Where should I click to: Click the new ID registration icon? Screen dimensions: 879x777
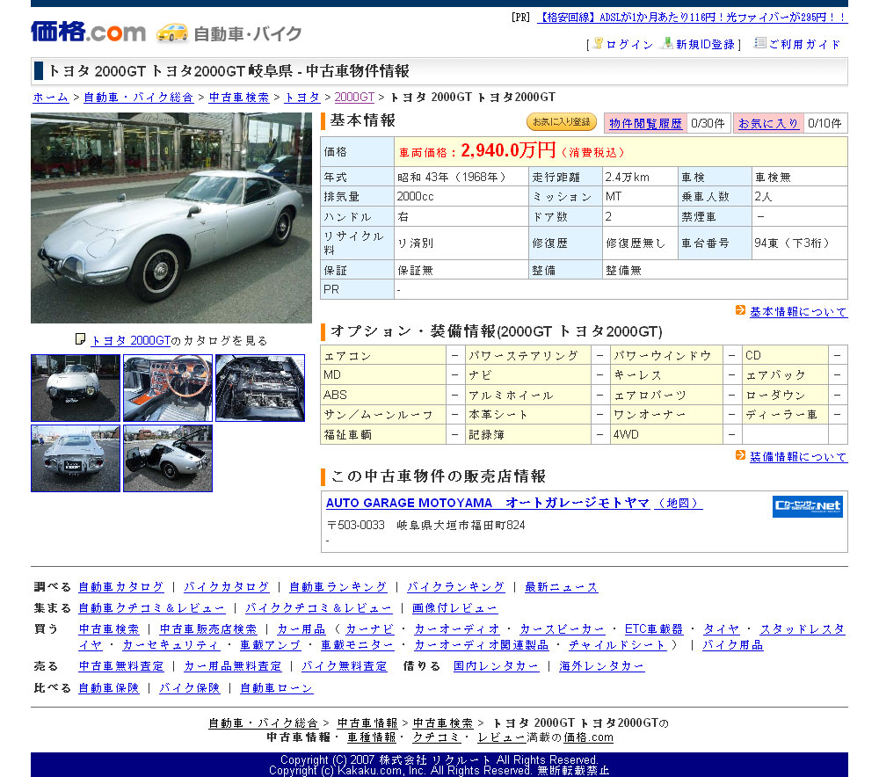click(667, 43)
